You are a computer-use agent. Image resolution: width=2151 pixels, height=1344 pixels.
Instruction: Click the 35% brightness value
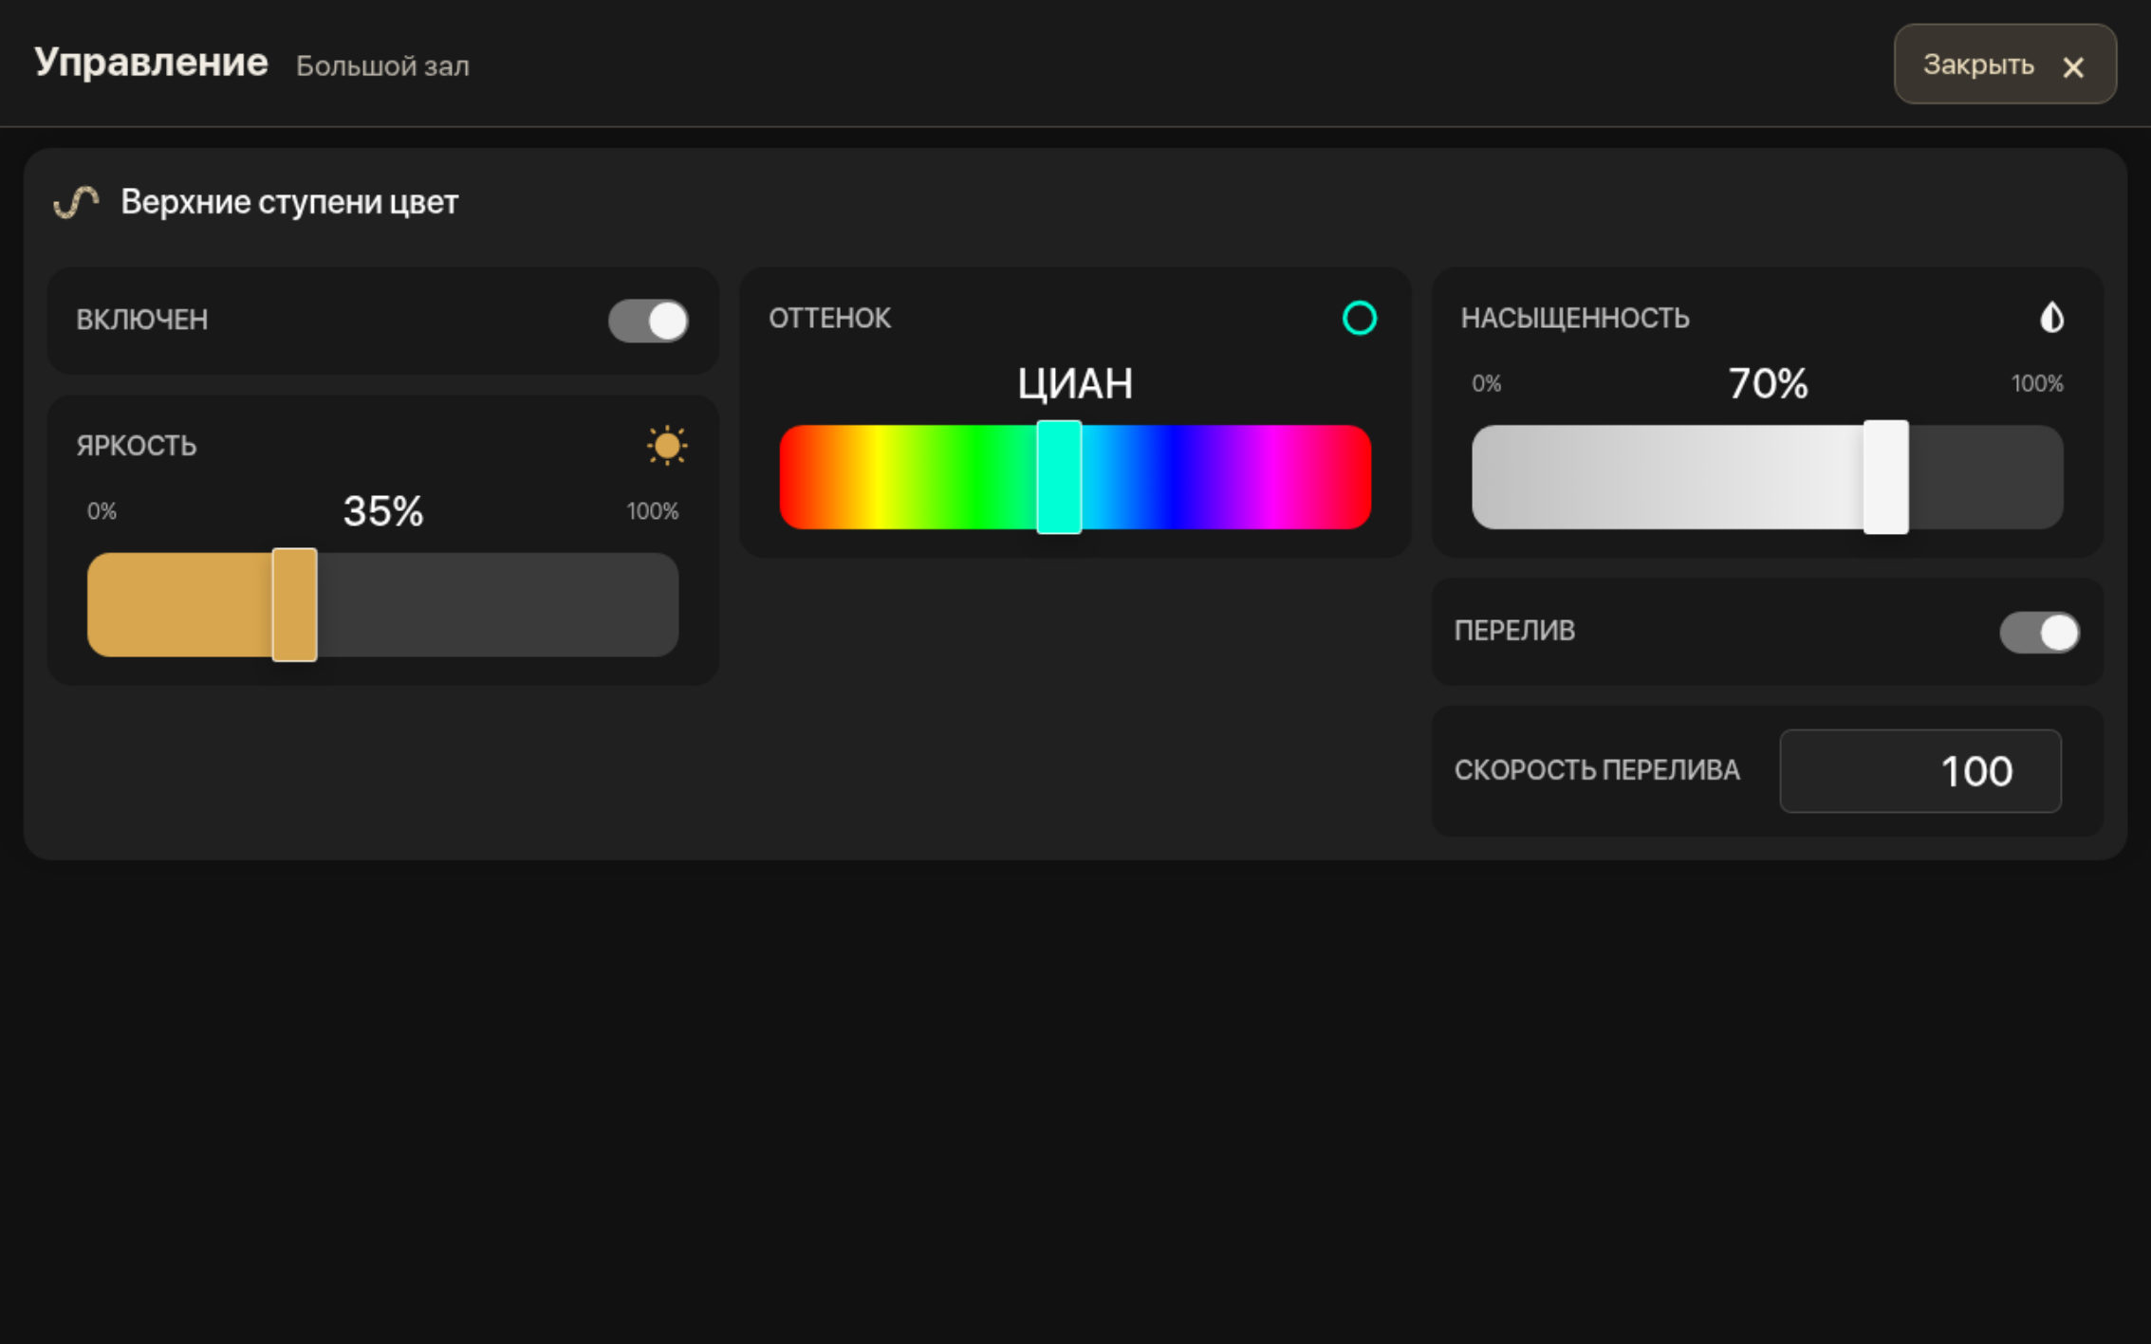click(x=383, y=511)
